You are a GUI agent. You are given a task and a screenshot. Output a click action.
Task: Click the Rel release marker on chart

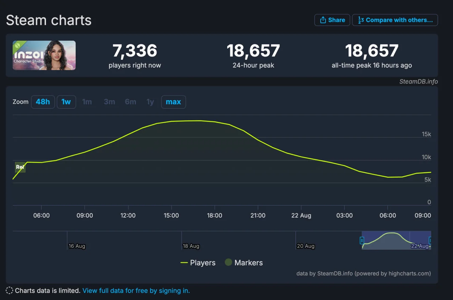point(20,167)
